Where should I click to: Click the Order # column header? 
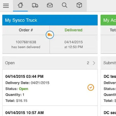pos(26,30)
